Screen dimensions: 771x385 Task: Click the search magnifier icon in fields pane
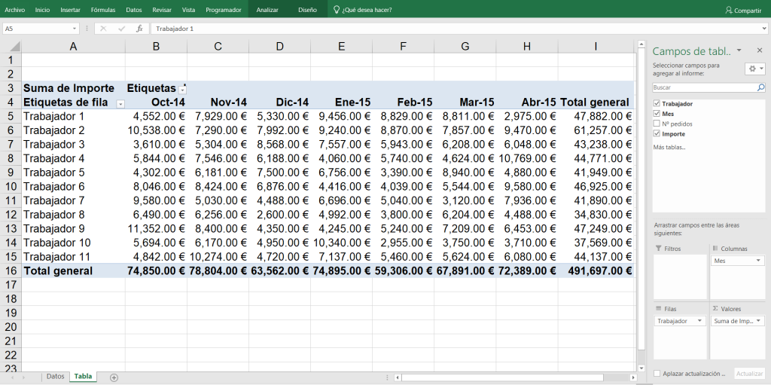tap(760, 88)
